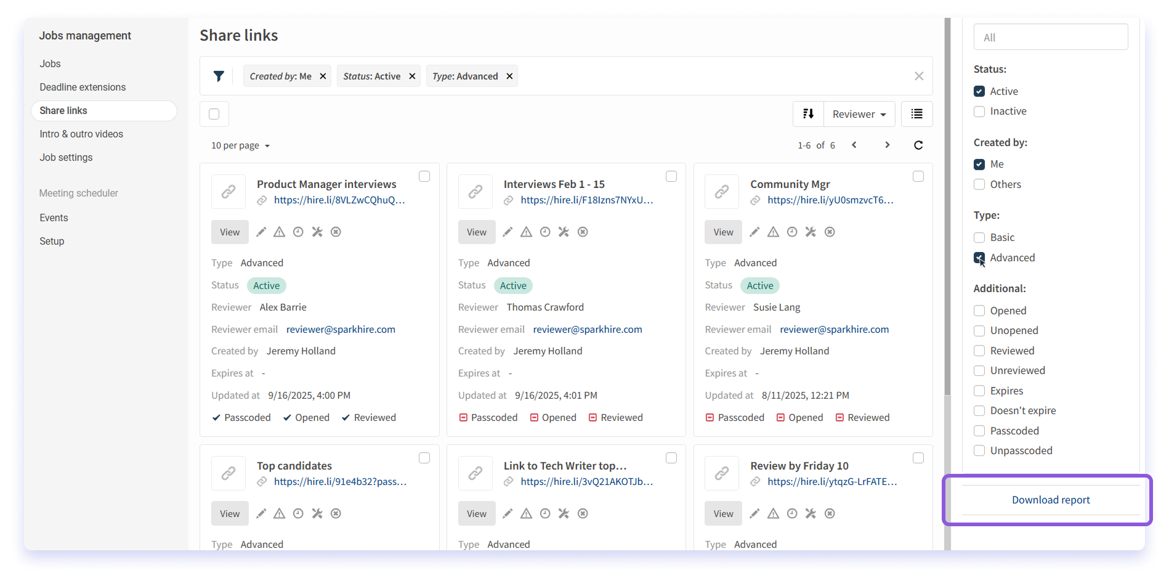Select Share links in the sidebar
Screen dimensions: 1169x578
(x=103, y=111)
